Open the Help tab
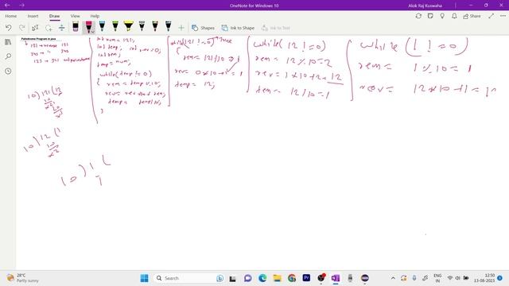This screenshot has width=509, height=286. pyautogui.click(x=95, y=16)
